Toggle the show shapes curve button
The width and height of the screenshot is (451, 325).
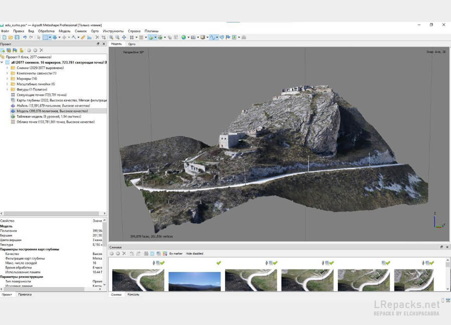[x=212, y=37]
